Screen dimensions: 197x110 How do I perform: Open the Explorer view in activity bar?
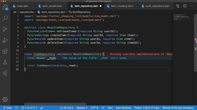(5, 7)
